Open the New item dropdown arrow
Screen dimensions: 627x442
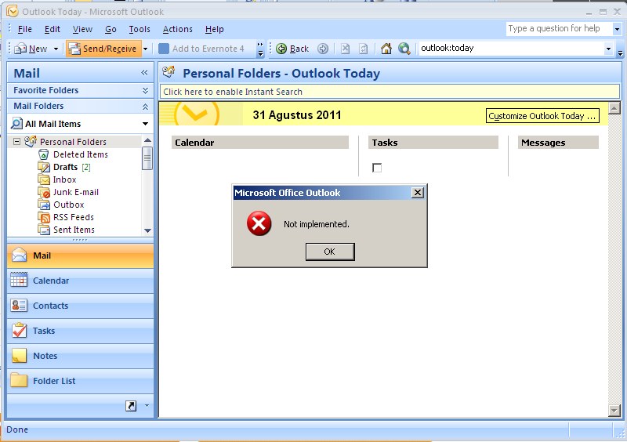pyautogui.click(x=56, y=49)
